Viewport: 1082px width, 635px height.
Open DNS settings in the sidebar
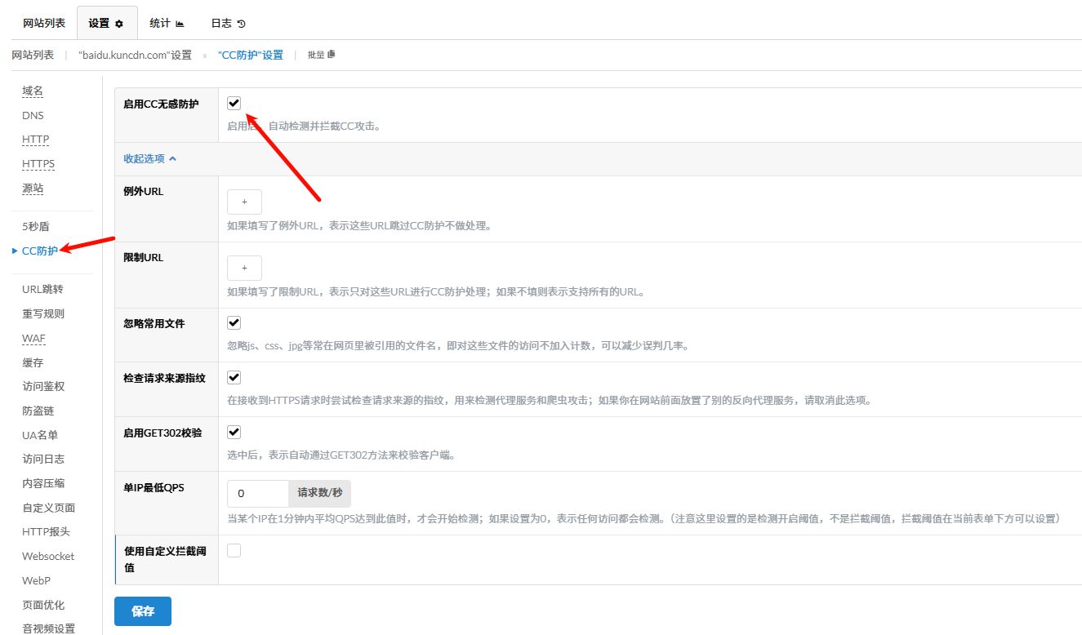(33, 115)
